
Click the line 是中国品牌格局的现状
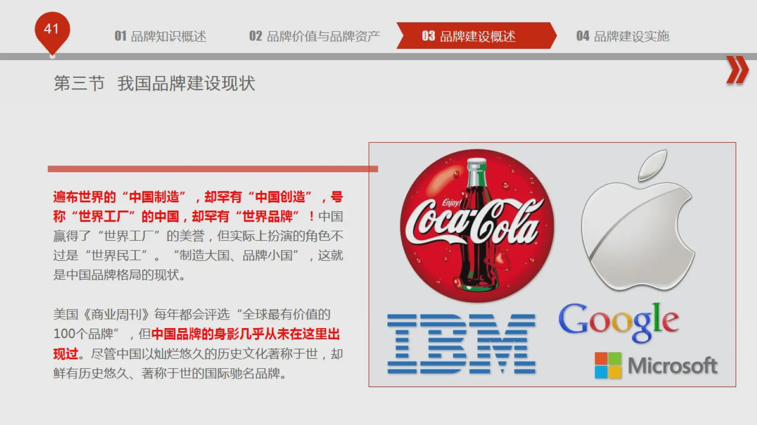119,275
